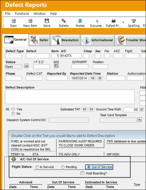Click the A/C Out Of Service indicator icon
The image size is (146, 190).
pos(14,159)
